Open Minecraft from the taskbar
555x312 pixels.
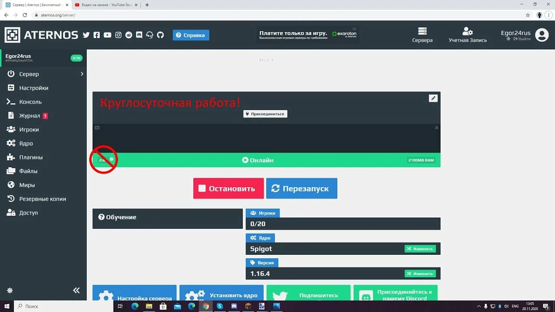(248, 306)
